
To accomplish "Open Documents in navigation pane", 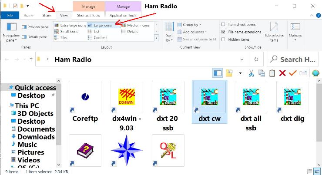I will coord(33,129).
